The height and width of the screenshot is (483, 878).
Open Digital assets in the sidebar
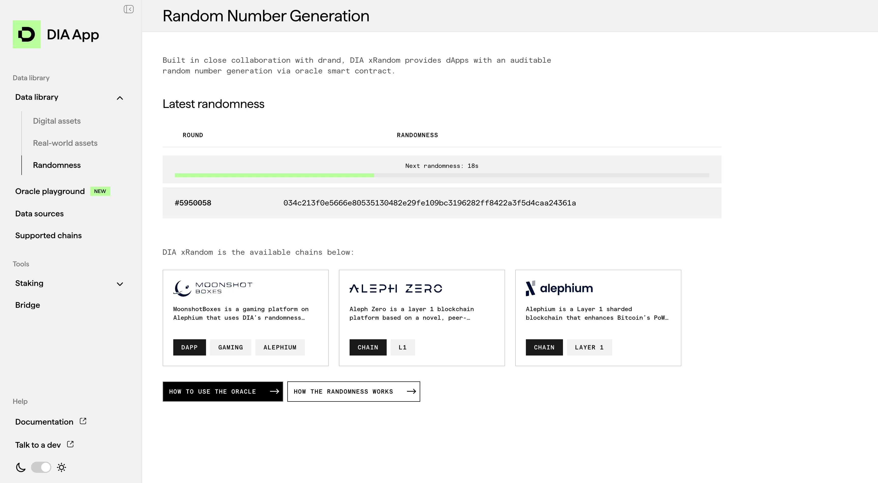(x=57, y=121)
